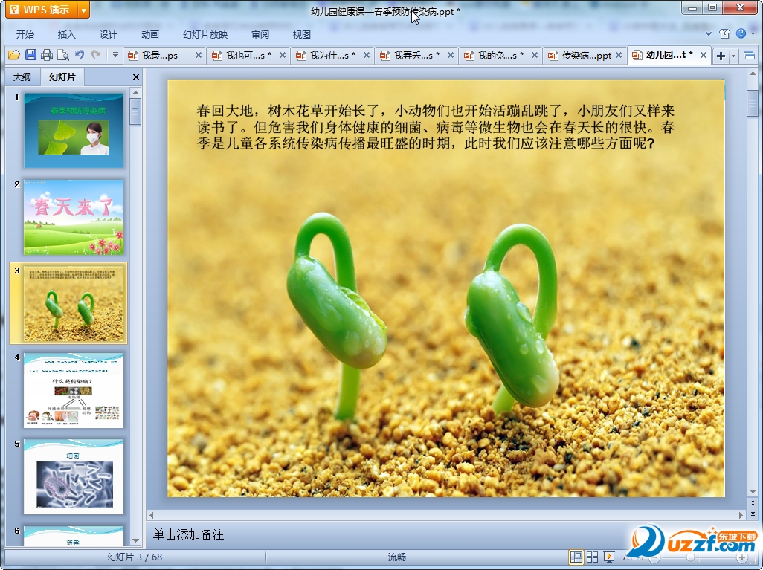The height and width of the screenshot is (570, 763).
Task: Select slide 1 thumbnail 春季预防传染病
Action: coord(74,131)
